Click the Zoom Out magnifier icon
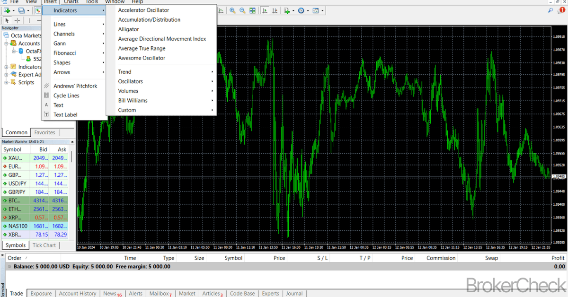This screenshot has width=568, height=297. click(242, 10)
